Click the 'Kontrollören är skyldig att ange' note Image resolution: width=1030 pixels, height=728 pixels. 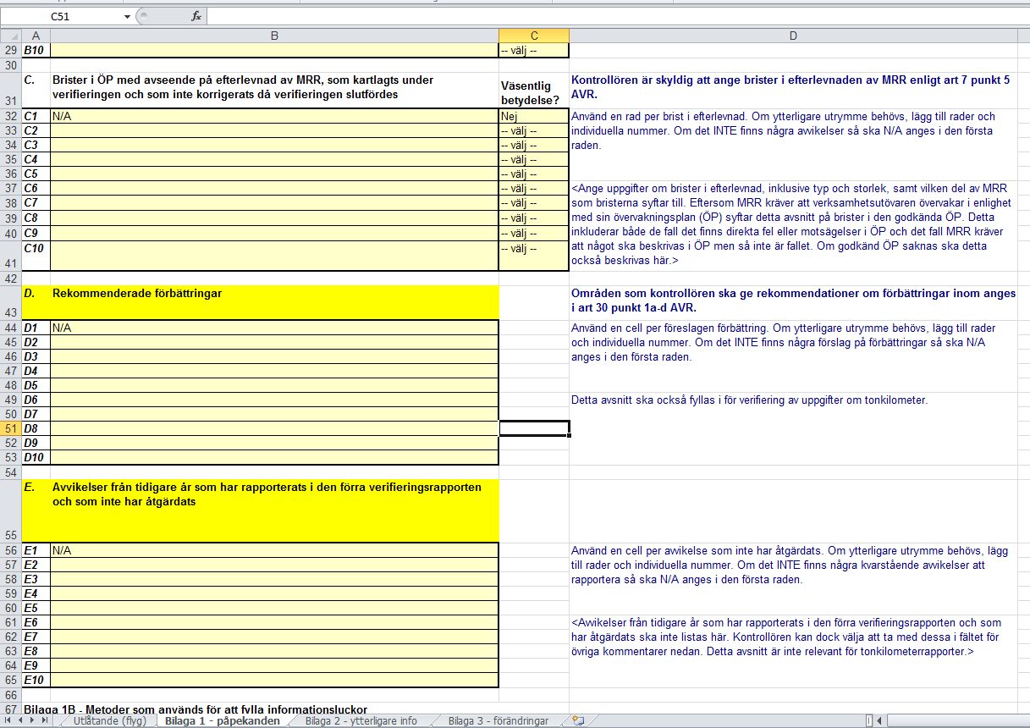[x=790, y=87]
